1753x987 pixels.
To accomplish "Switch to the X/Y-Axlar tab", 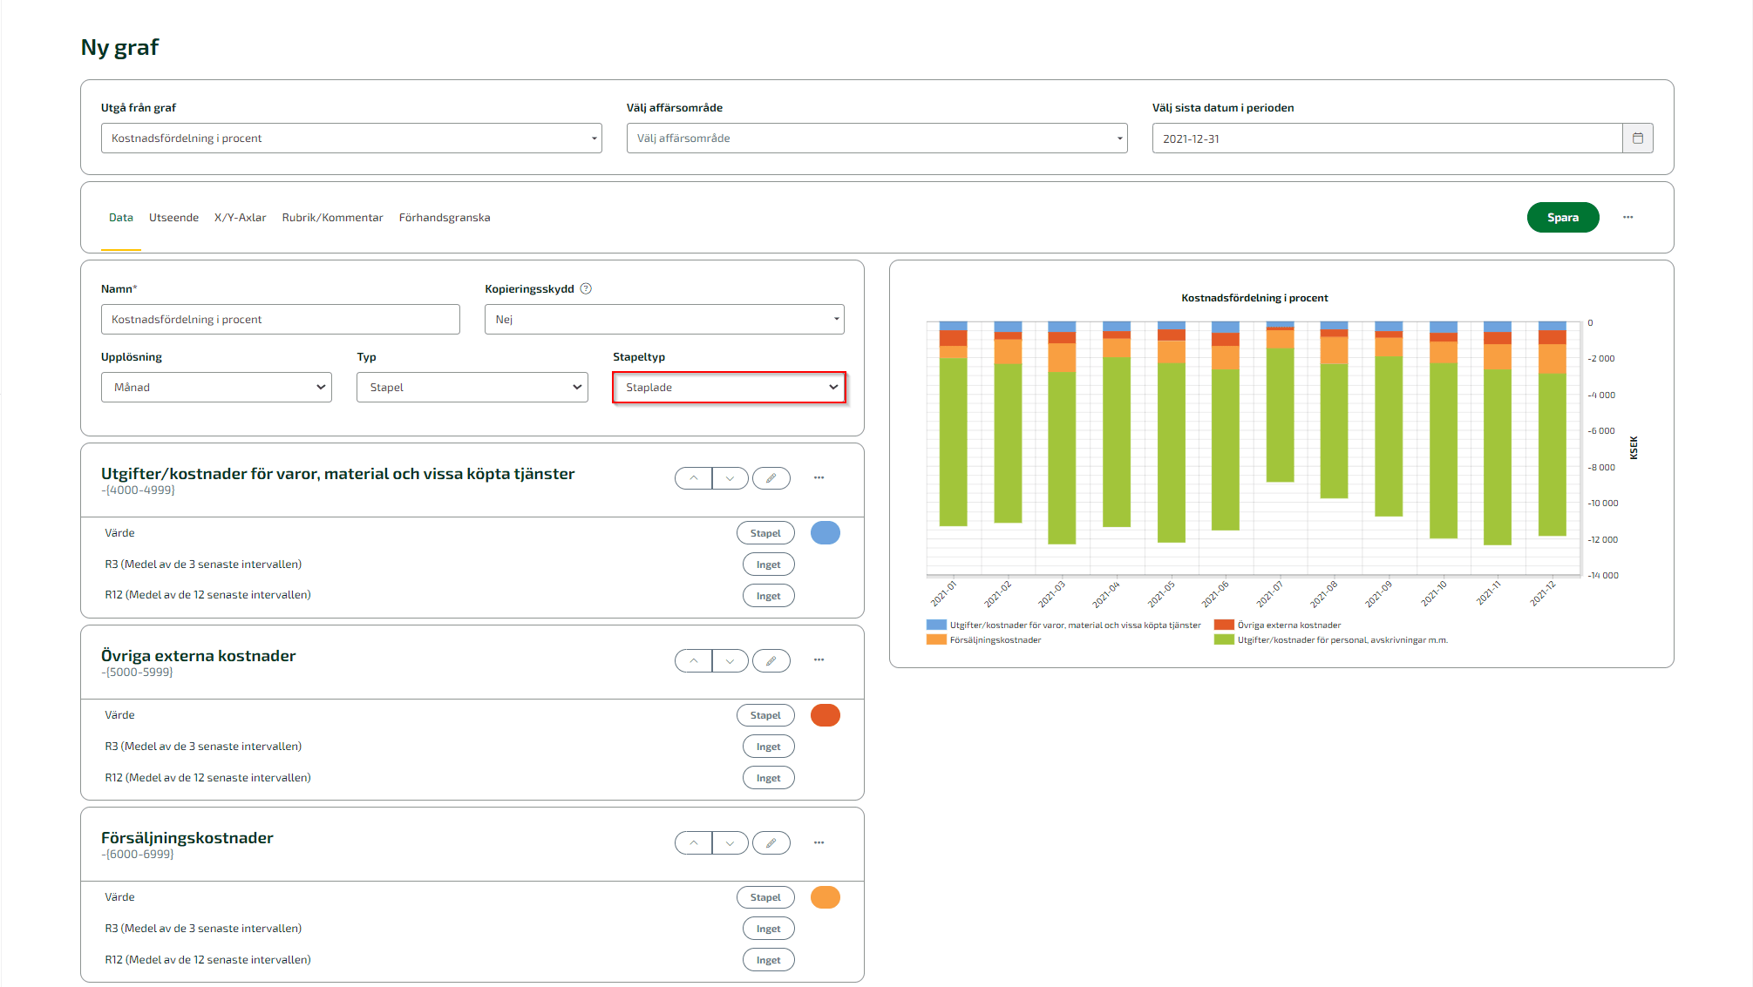I will click(240, 218).
